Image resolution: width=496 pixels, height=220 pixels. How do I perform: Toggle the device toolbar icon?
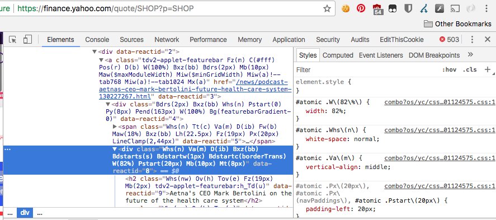coord(27,40)
